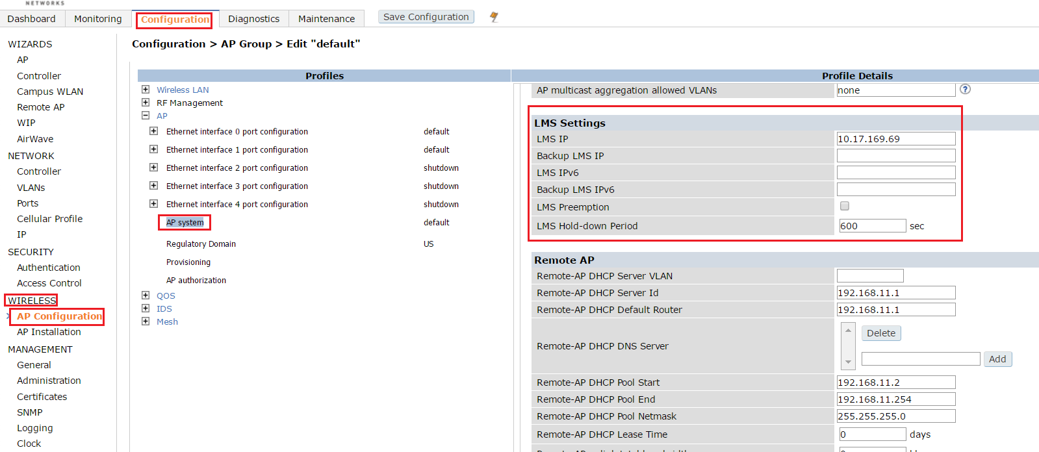Click the LMS IP input field
1039x452 pixels.
[896, 139]
